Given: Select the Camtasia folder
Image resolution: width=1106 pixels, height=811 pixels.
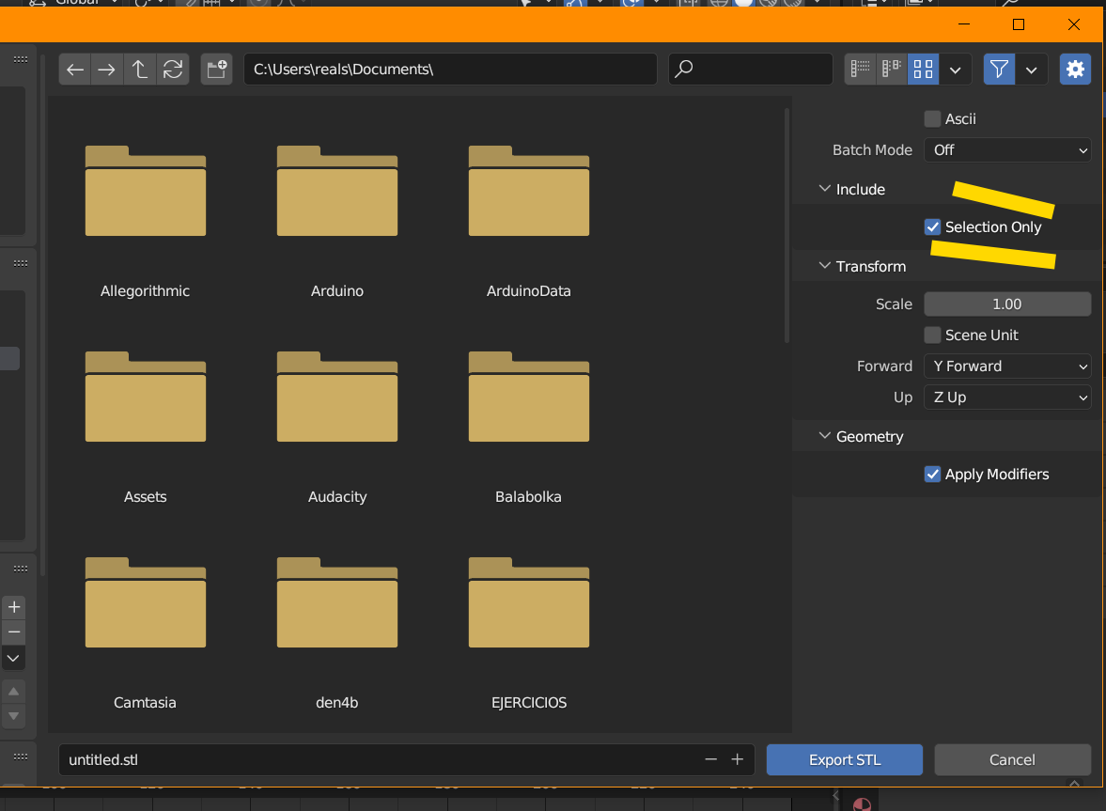Looking at the screenshot, I should coord(146,603).
